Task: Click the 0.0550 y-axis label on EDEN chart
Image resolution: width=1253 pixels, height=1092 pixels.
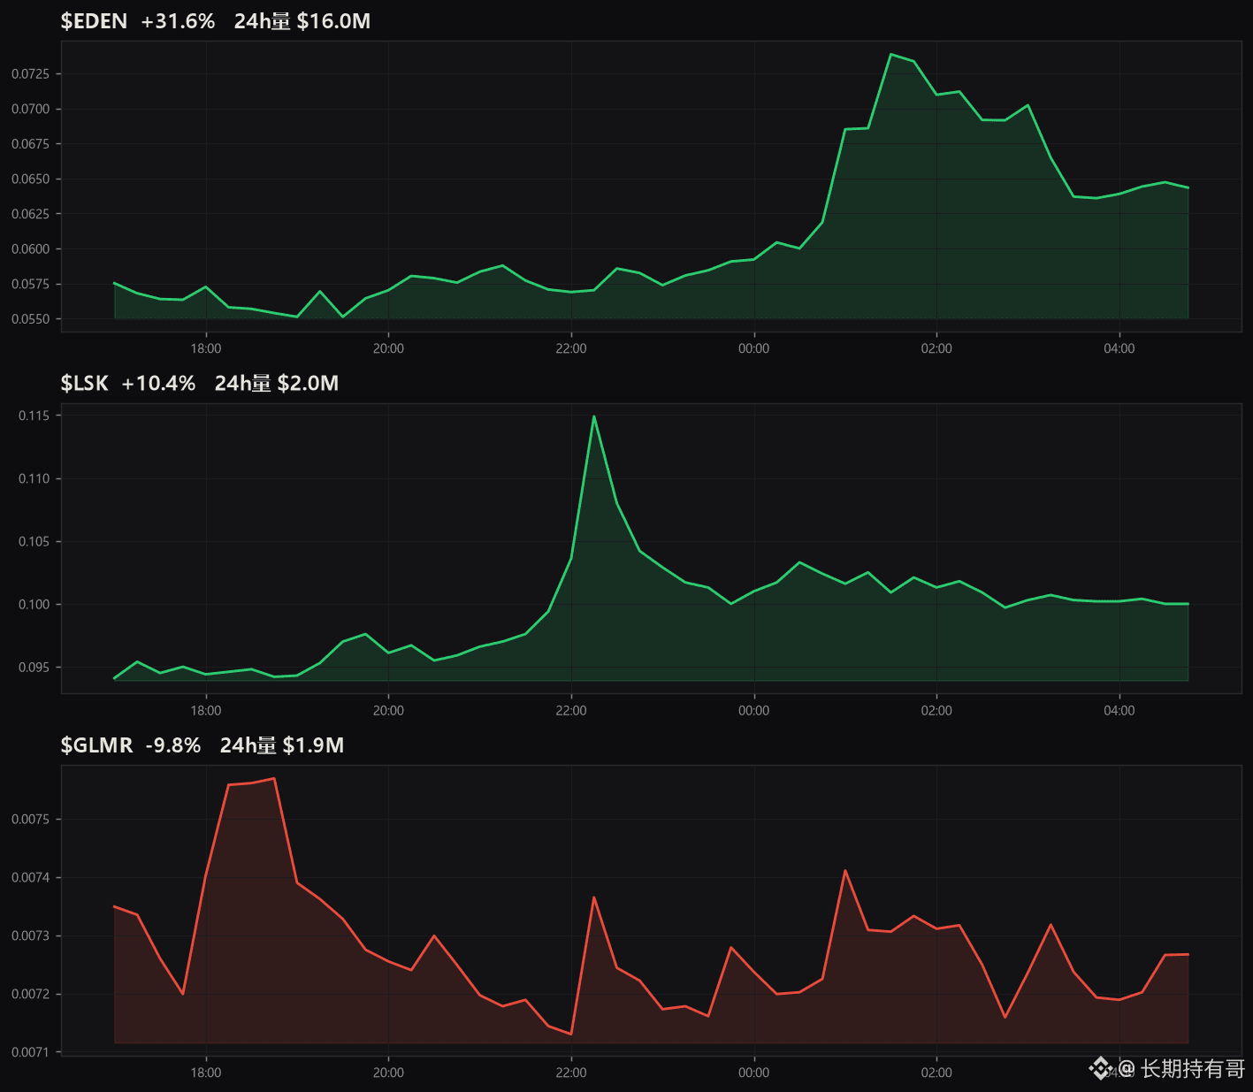Action: 30,319
